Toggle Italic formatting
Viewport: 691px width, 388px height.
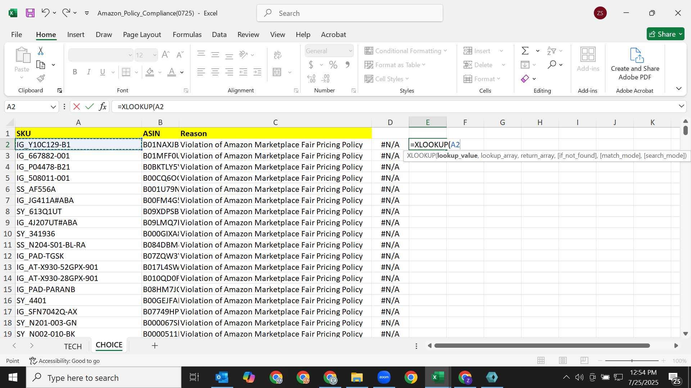point(89,72)
